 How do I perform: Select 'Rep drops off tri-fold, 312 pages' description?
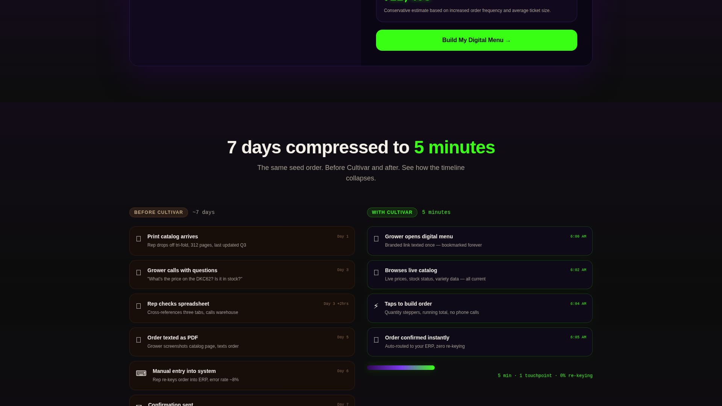197,245
